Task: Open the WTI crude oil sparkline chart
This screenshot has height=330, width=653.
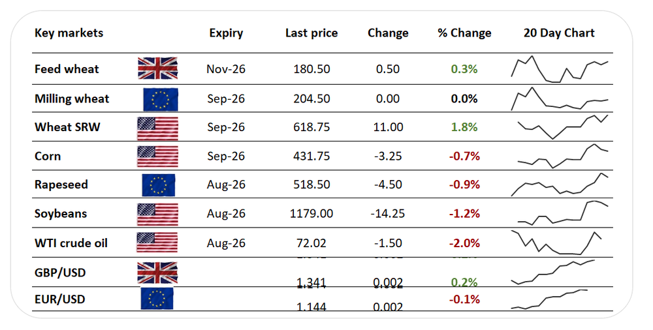Action: click(556, 243)
